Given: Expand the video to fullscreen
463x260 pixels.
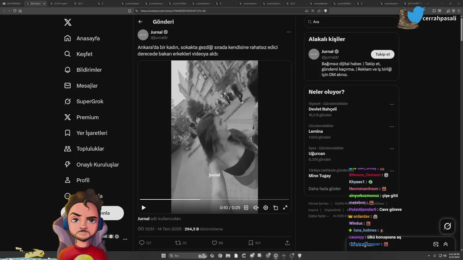Looking at the screenshot, I should coord(285,208).
